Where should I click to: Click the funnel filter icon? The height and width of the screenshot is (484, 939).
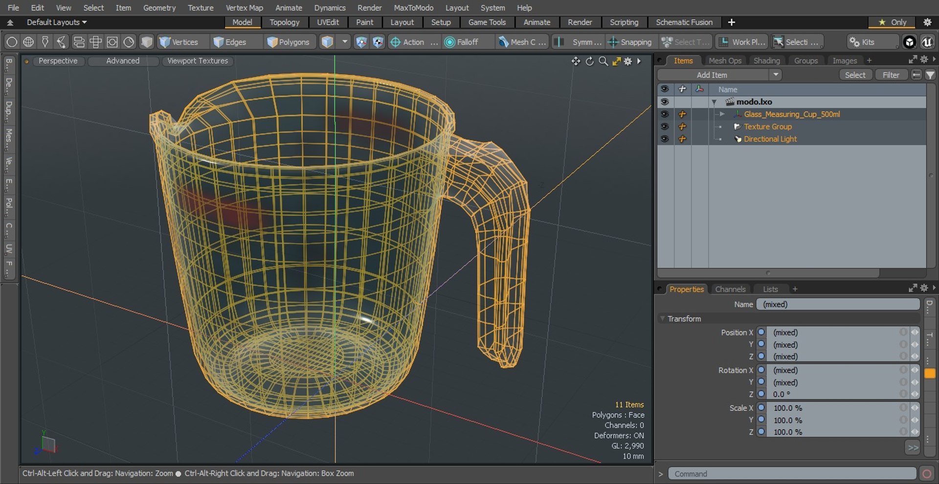(930, 75)
